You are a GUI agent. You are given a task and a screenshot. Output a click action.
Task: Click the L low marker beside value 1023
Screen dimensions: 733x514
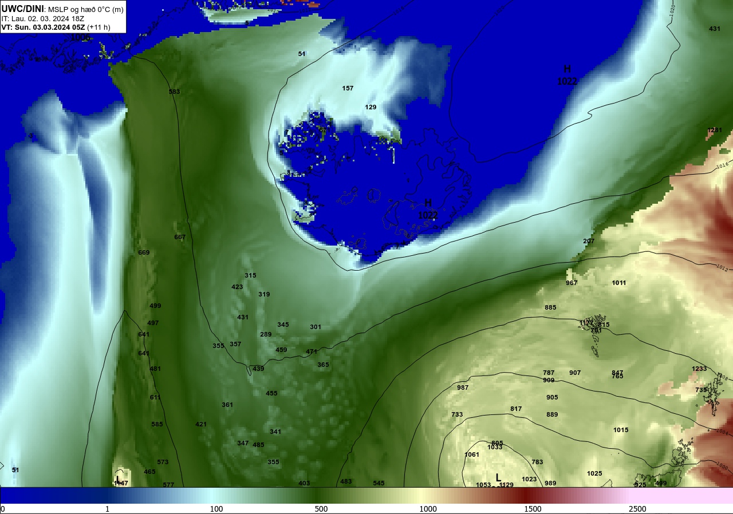click(x=498, y=477)
